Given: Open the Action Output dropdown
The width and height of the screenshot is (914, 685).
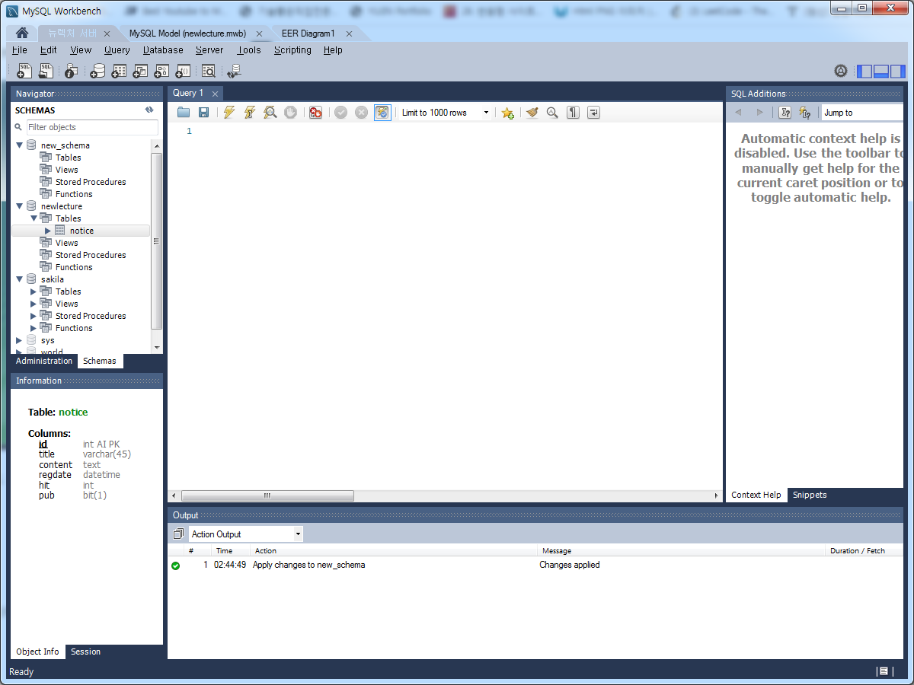Looking at the screenshot, I should [245, 534].
